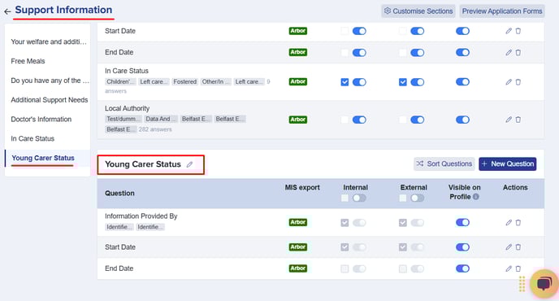Click the New Question button
Viewport: 559px width, 301px height.
[507, 164]
